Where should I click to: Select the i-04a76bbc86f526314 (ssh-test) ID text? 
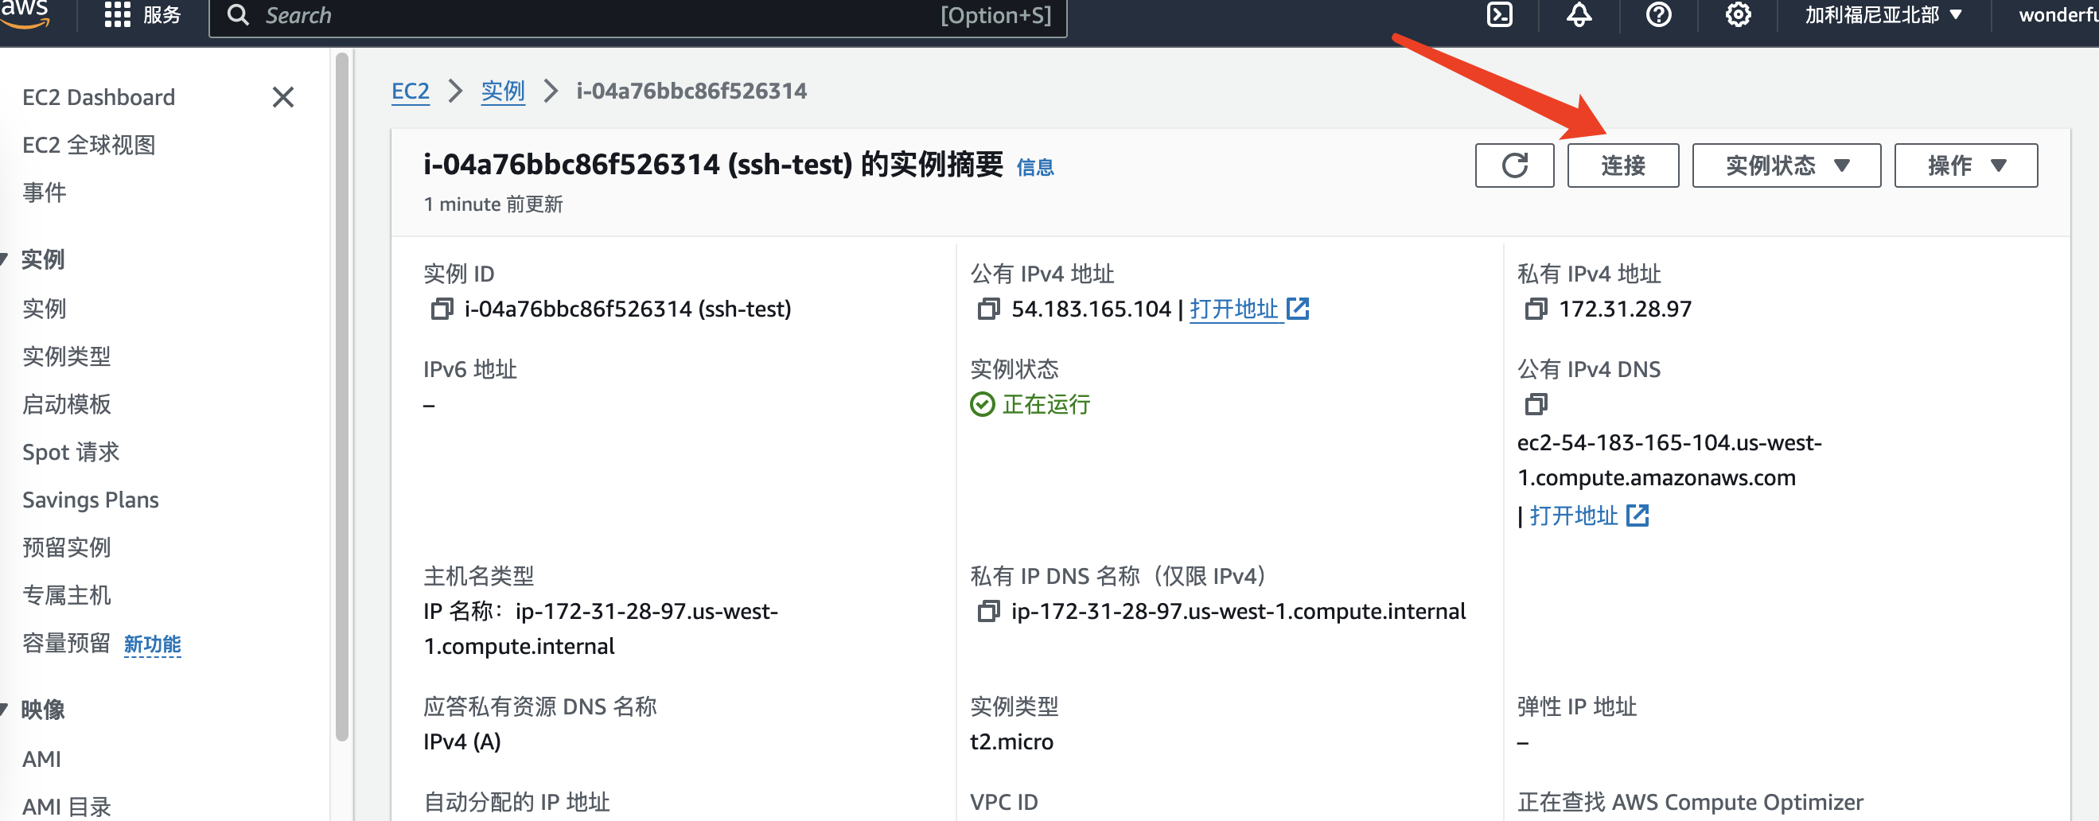pyautogui.click(x=628, y=309)
